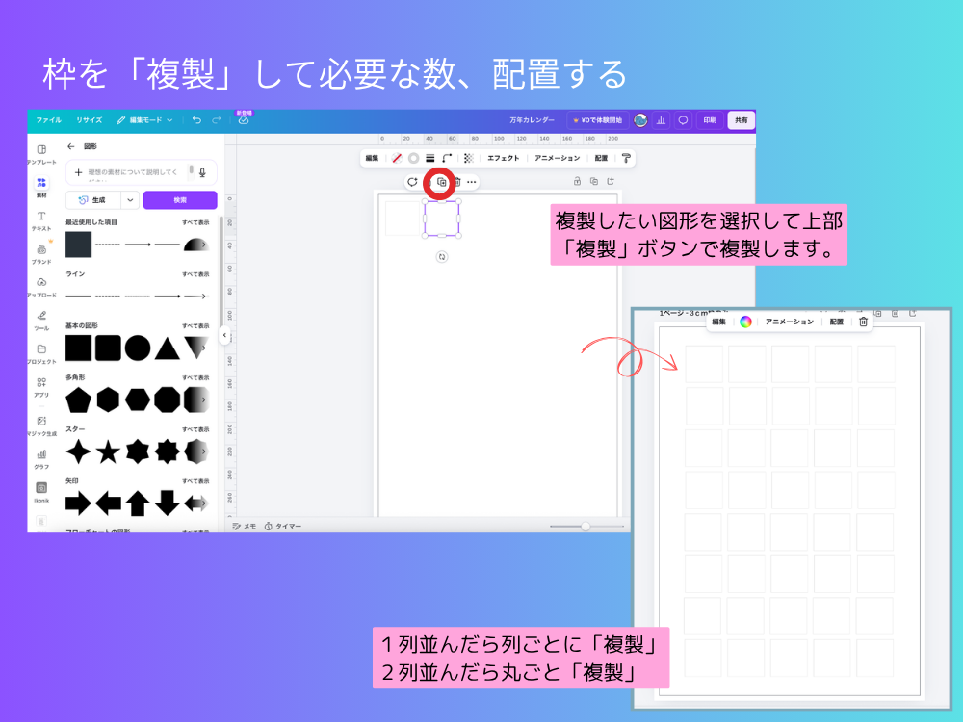Viewport: 963px width, 722px height.
Task: Click the redo arrow in top bar
Action: pos(216,120)
